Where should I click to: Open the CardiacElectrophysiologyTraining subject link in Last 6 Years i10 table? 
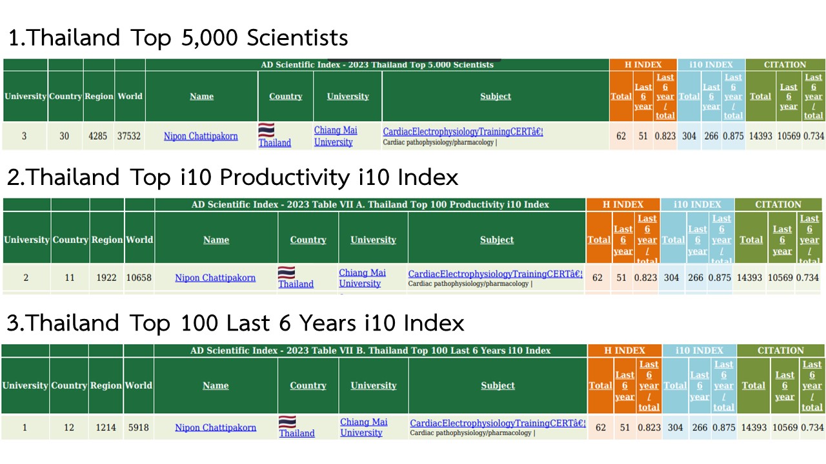tap(498, 423)
